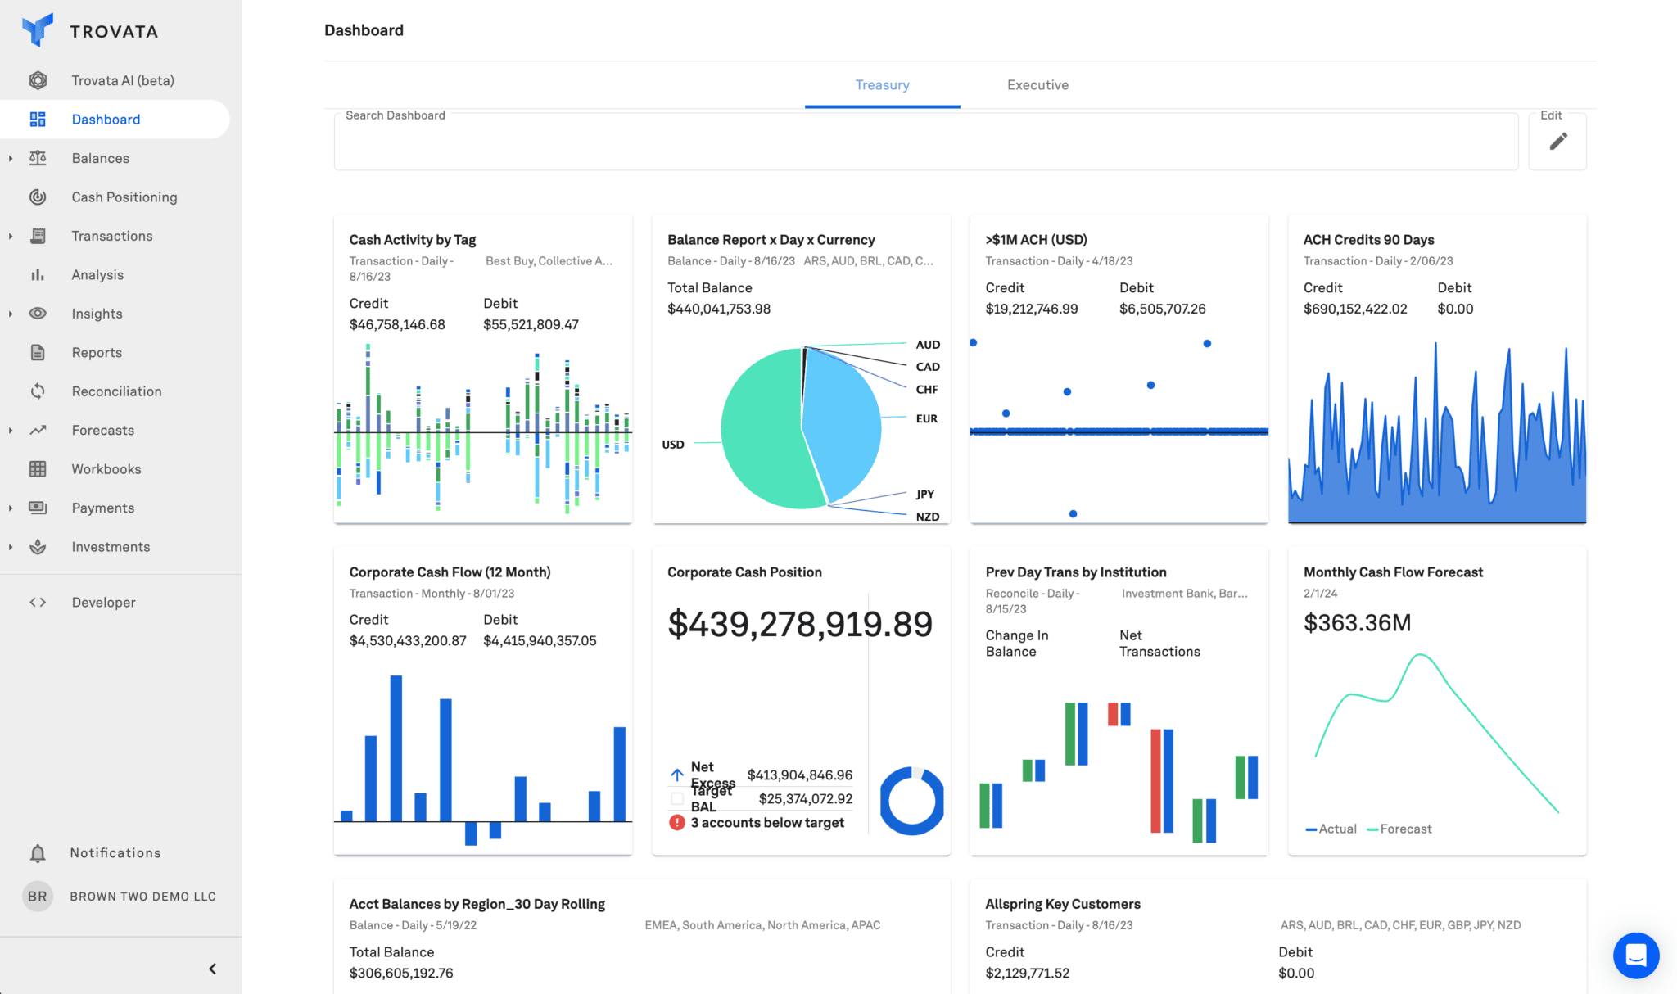Toggle the Target BAL checkbox
This screenshot has height=994, width=1677.
[x=677, y=798]
